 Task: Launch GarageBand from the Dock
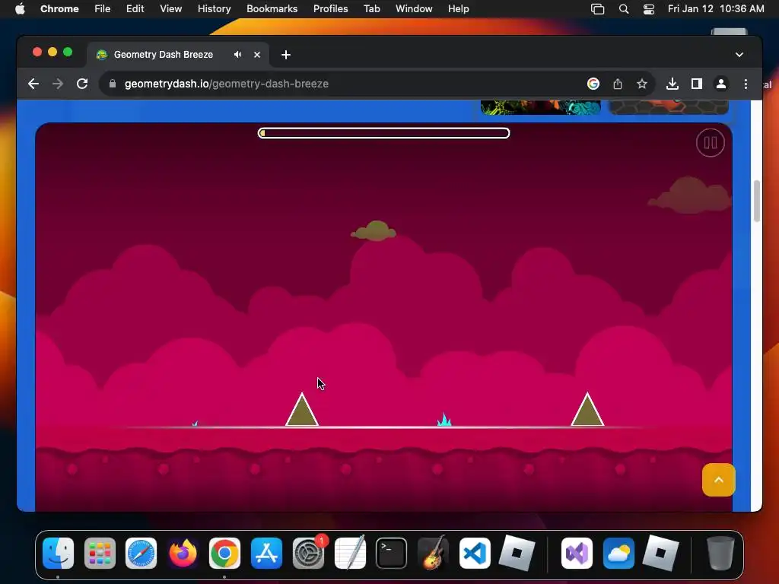pyautogui.click(x=433, y=554)
